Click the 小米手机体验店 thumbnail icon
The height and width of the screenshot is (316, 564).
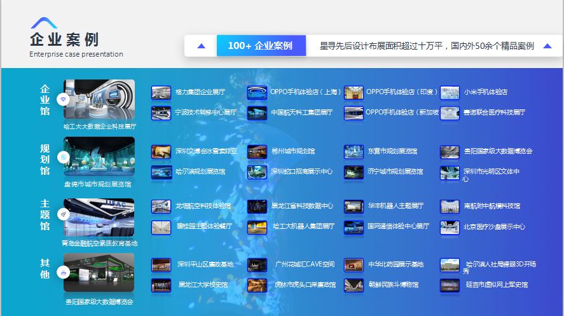450,92
